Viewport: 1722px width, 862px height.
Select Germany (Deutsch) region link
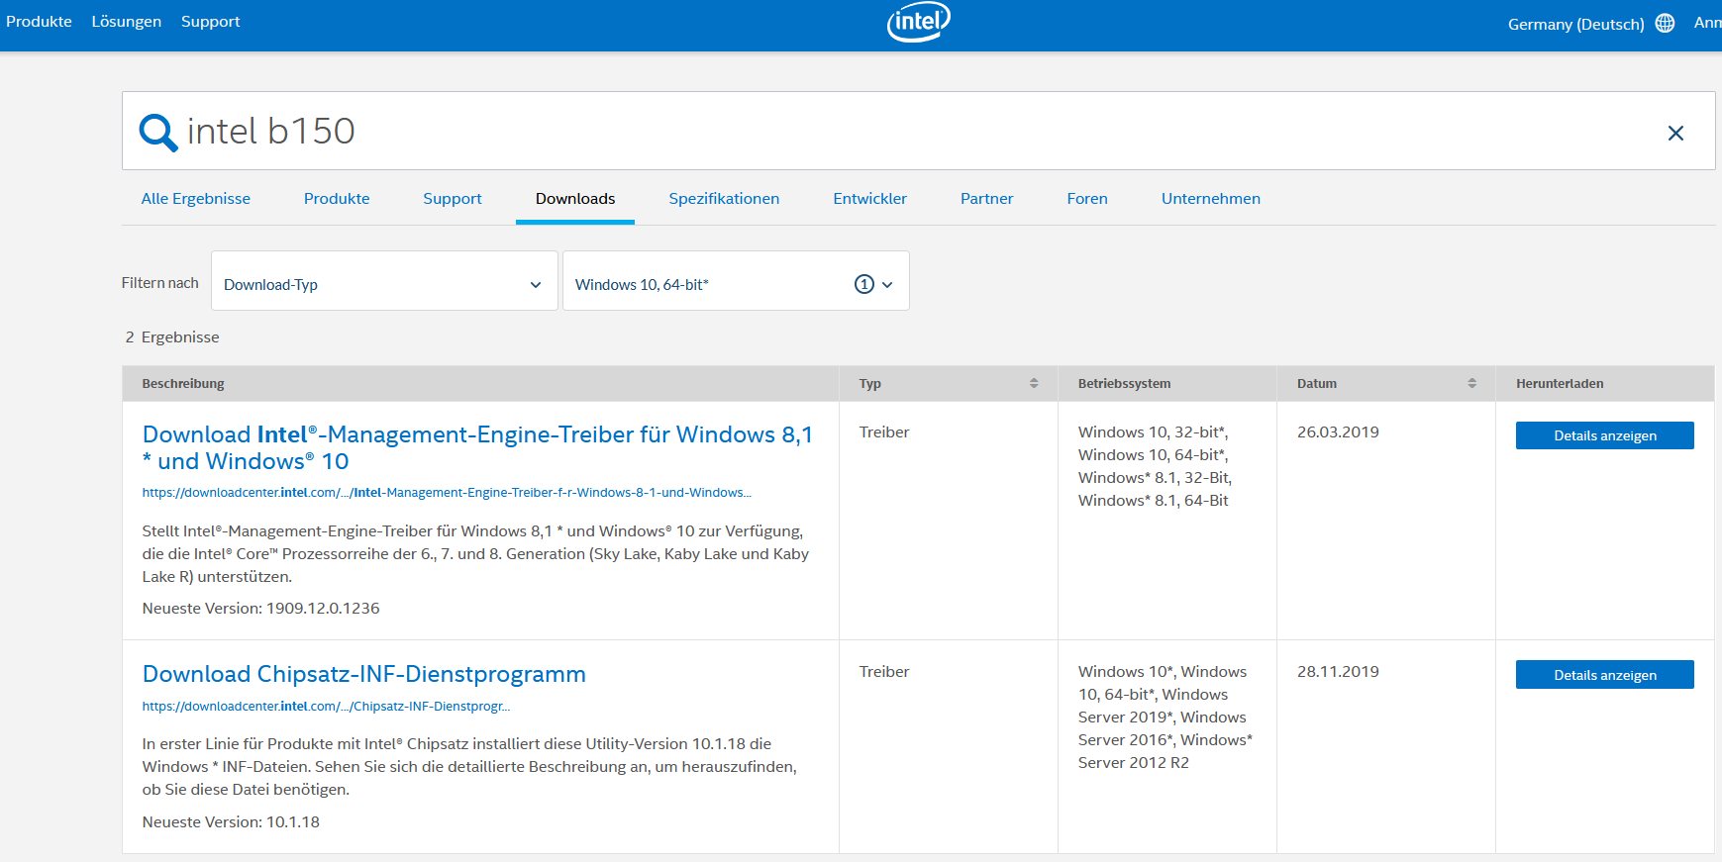(1575, 24)
